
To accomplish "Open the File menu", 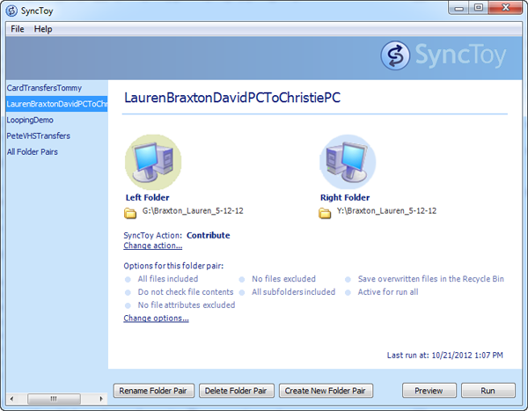I will [18, 29].
